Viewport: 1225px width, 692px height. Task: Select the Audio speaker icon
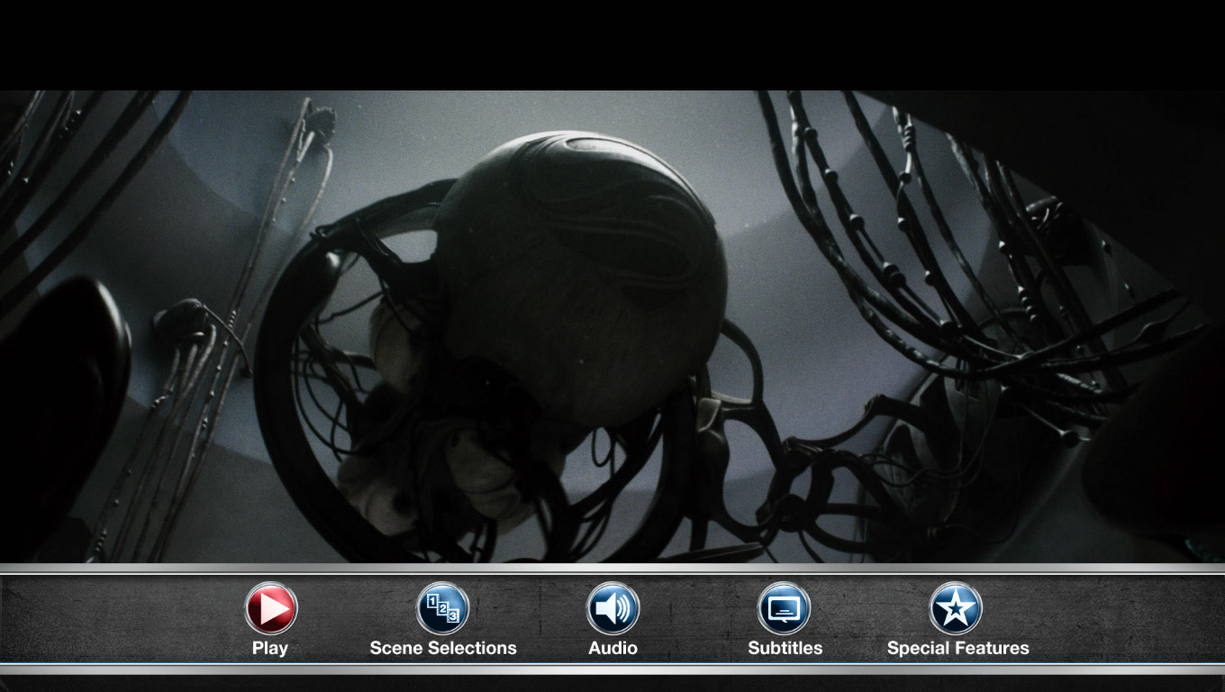[612, 609]
